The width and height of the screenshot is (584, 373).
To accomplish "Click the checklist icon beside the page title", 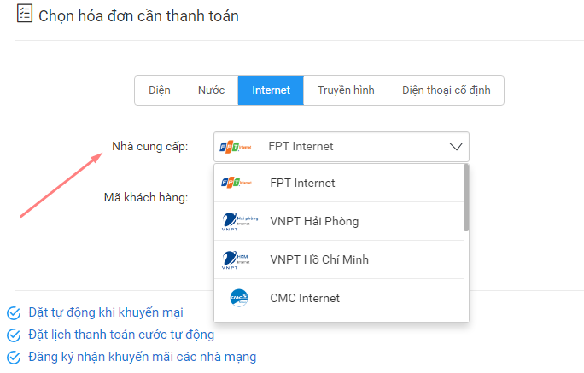I will [x=25, y=14].
